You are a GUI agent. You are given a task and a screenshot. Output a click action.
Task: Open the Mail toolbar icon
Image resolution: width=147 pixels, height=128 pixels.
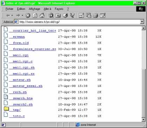(89, 15)
